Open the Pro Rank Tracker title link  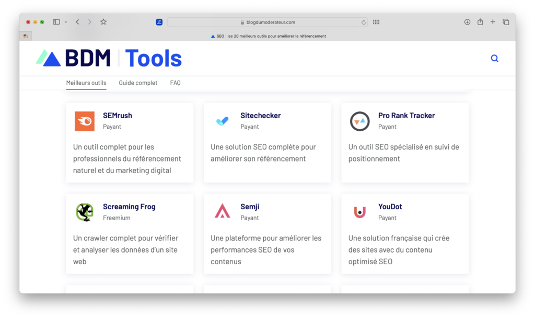[x=406, y=116]
